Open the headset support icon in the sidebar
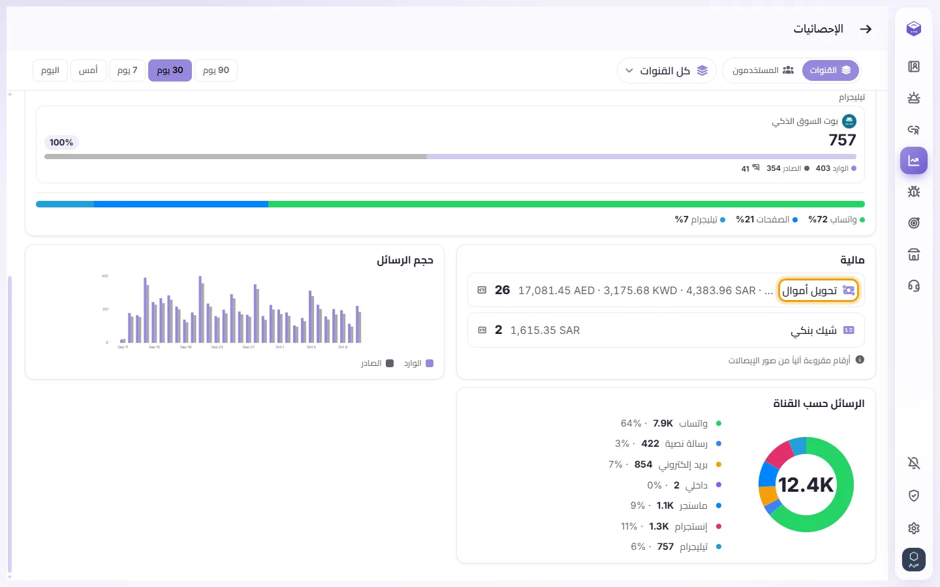 pos(914,286)
